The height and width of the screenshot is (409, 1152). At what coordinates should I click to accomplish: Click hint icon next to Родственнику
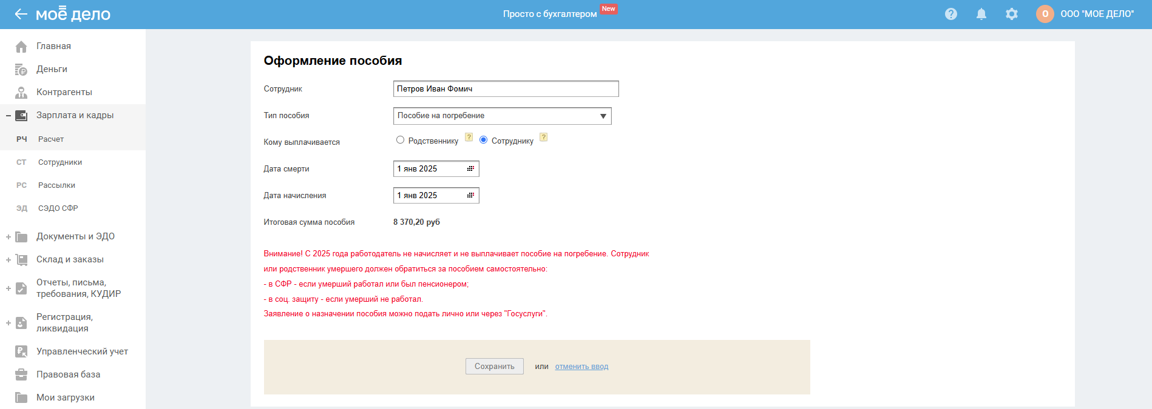469,137
